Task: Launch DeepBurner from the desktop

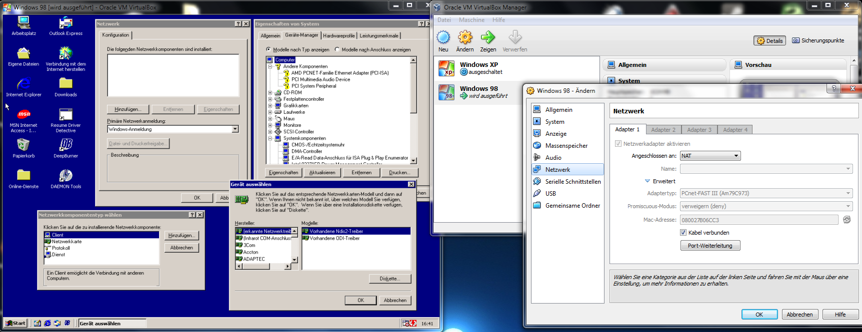Action: click(65, 148)
